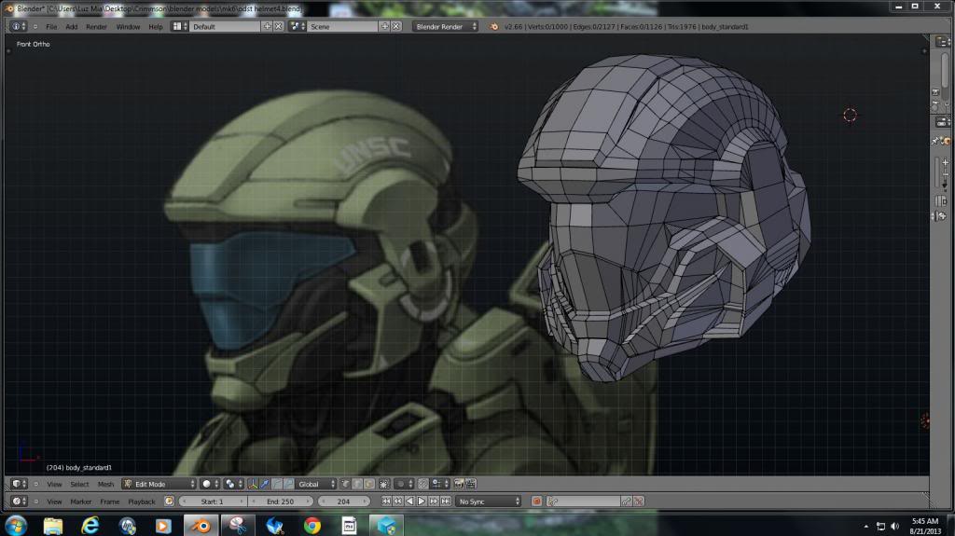This screenshot has width=955, height=536.
Task: Click the Internet Explorer icon in the taskbar
Action: 90,526
